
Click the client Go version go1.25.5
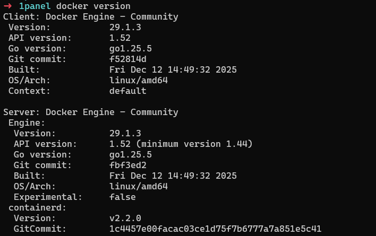(x=130, y=49)
